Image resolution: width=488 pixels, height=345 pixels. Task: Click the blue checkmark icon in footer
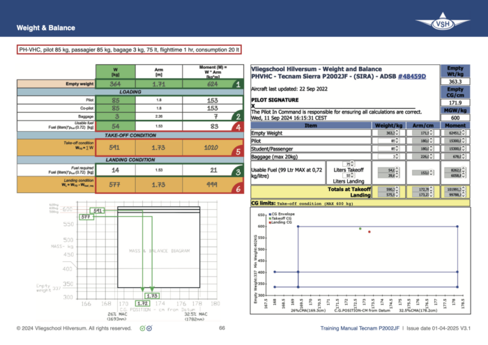[149, 328]
